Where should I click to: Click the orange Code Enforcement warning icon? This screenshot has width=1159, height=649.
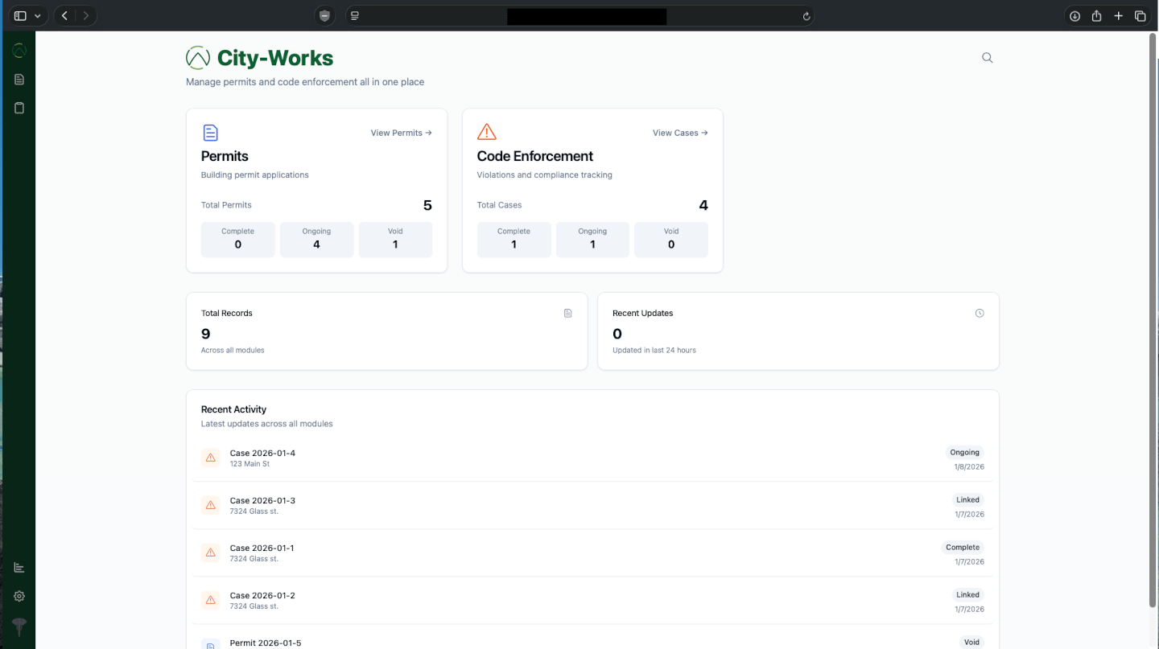[486, 130]
